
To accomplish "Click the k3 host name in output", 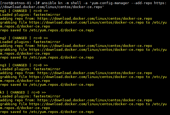I will tap(2, 92).
